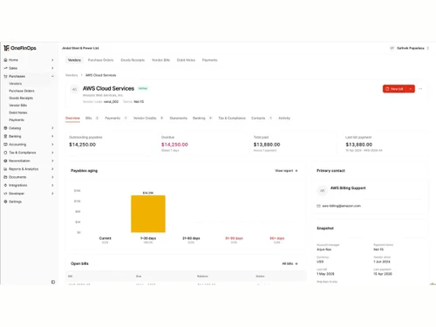
Task: Open the vendor Tax & Compliance tab
Action: pyautogui.click(x=232, y=118)
